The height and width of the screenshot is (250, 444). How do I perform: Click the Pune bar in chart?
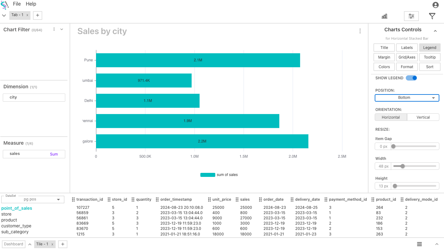tap(198, 60)
